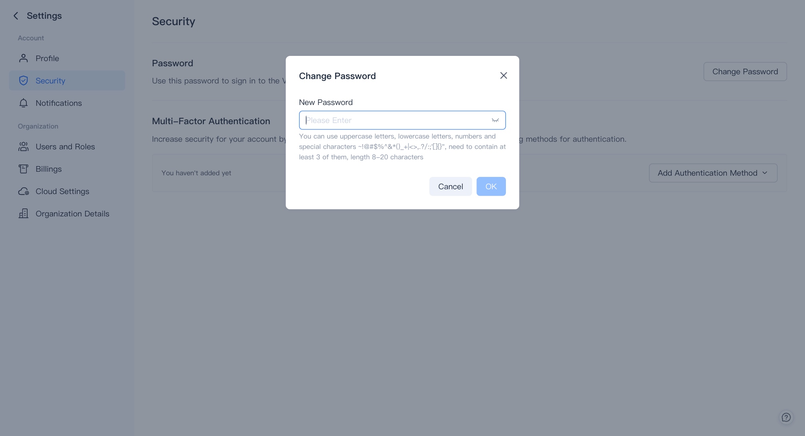The width and height of the screenshot is (805, 436).
Task: Expand the Add Authentication Method dropdown
Action: coord(713,173)
